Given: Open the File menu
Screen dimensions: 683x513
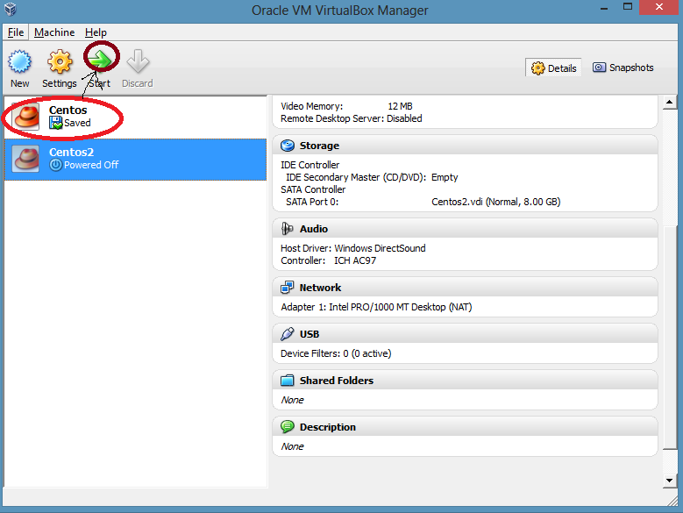Looking at the screenshot, I should coord(16,32).
